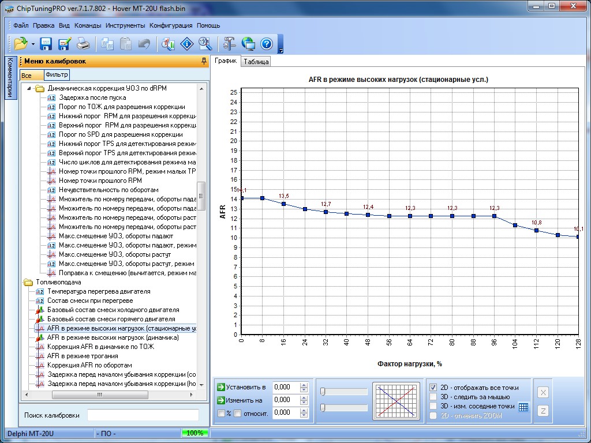This screenshot has width=591, height=443.
Task: Click the open file folder icon
Action: pyautogui.click(x=21, y=44)
